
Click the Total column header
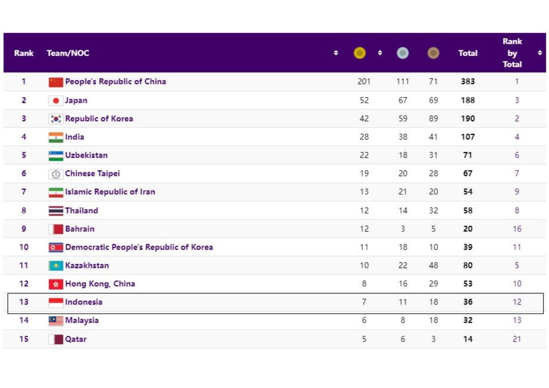[x=468, y=53]
